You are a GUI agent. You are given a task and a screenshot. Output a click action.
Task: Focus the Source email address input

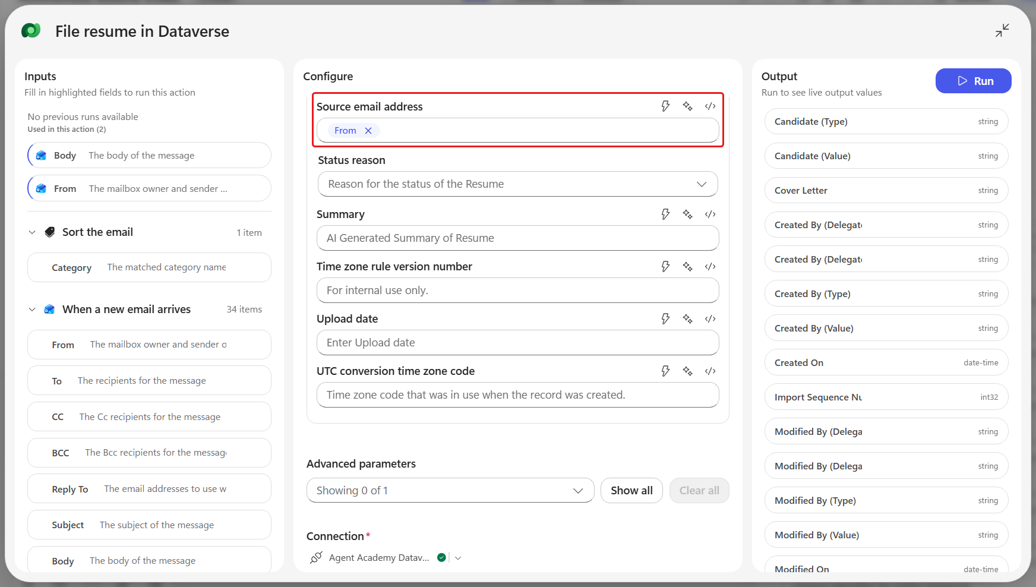[x=518, y=130]
